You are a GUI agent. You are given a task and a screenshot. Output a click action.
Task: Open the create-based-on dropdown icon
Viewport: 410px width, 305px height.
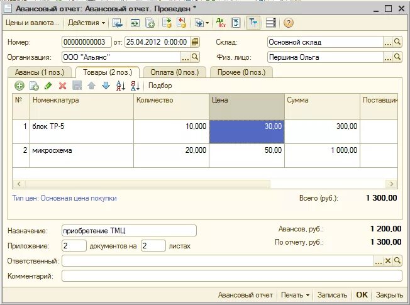pos(202,23)
